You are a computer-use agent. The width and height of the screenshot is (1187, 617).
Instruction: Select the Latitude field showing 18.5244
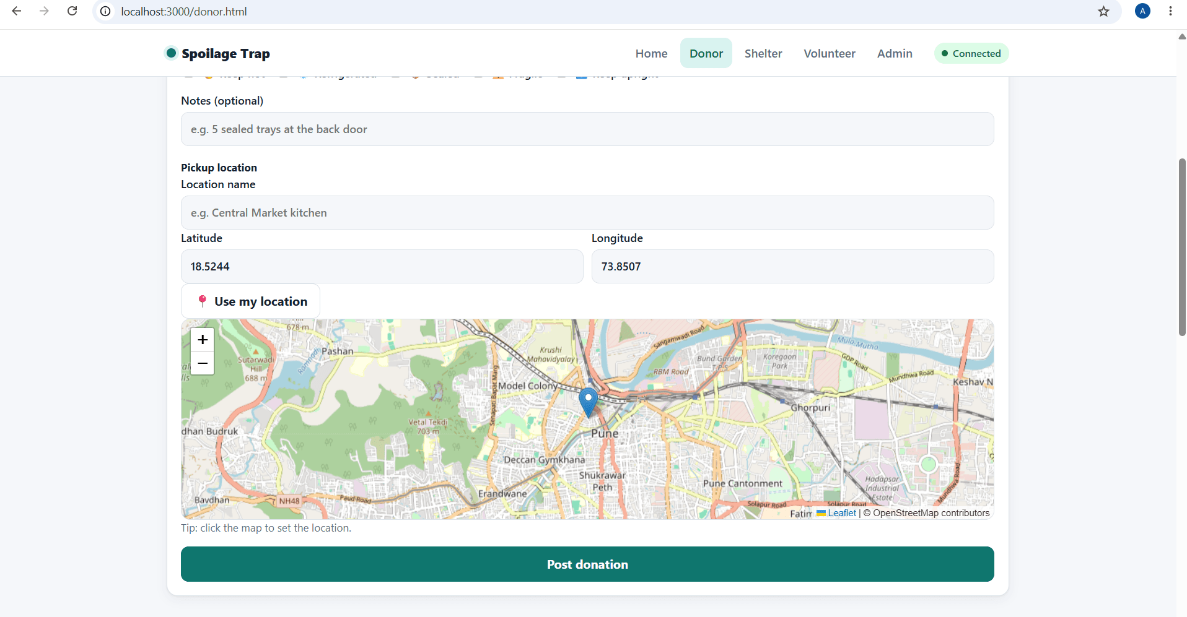pos(382,267)
